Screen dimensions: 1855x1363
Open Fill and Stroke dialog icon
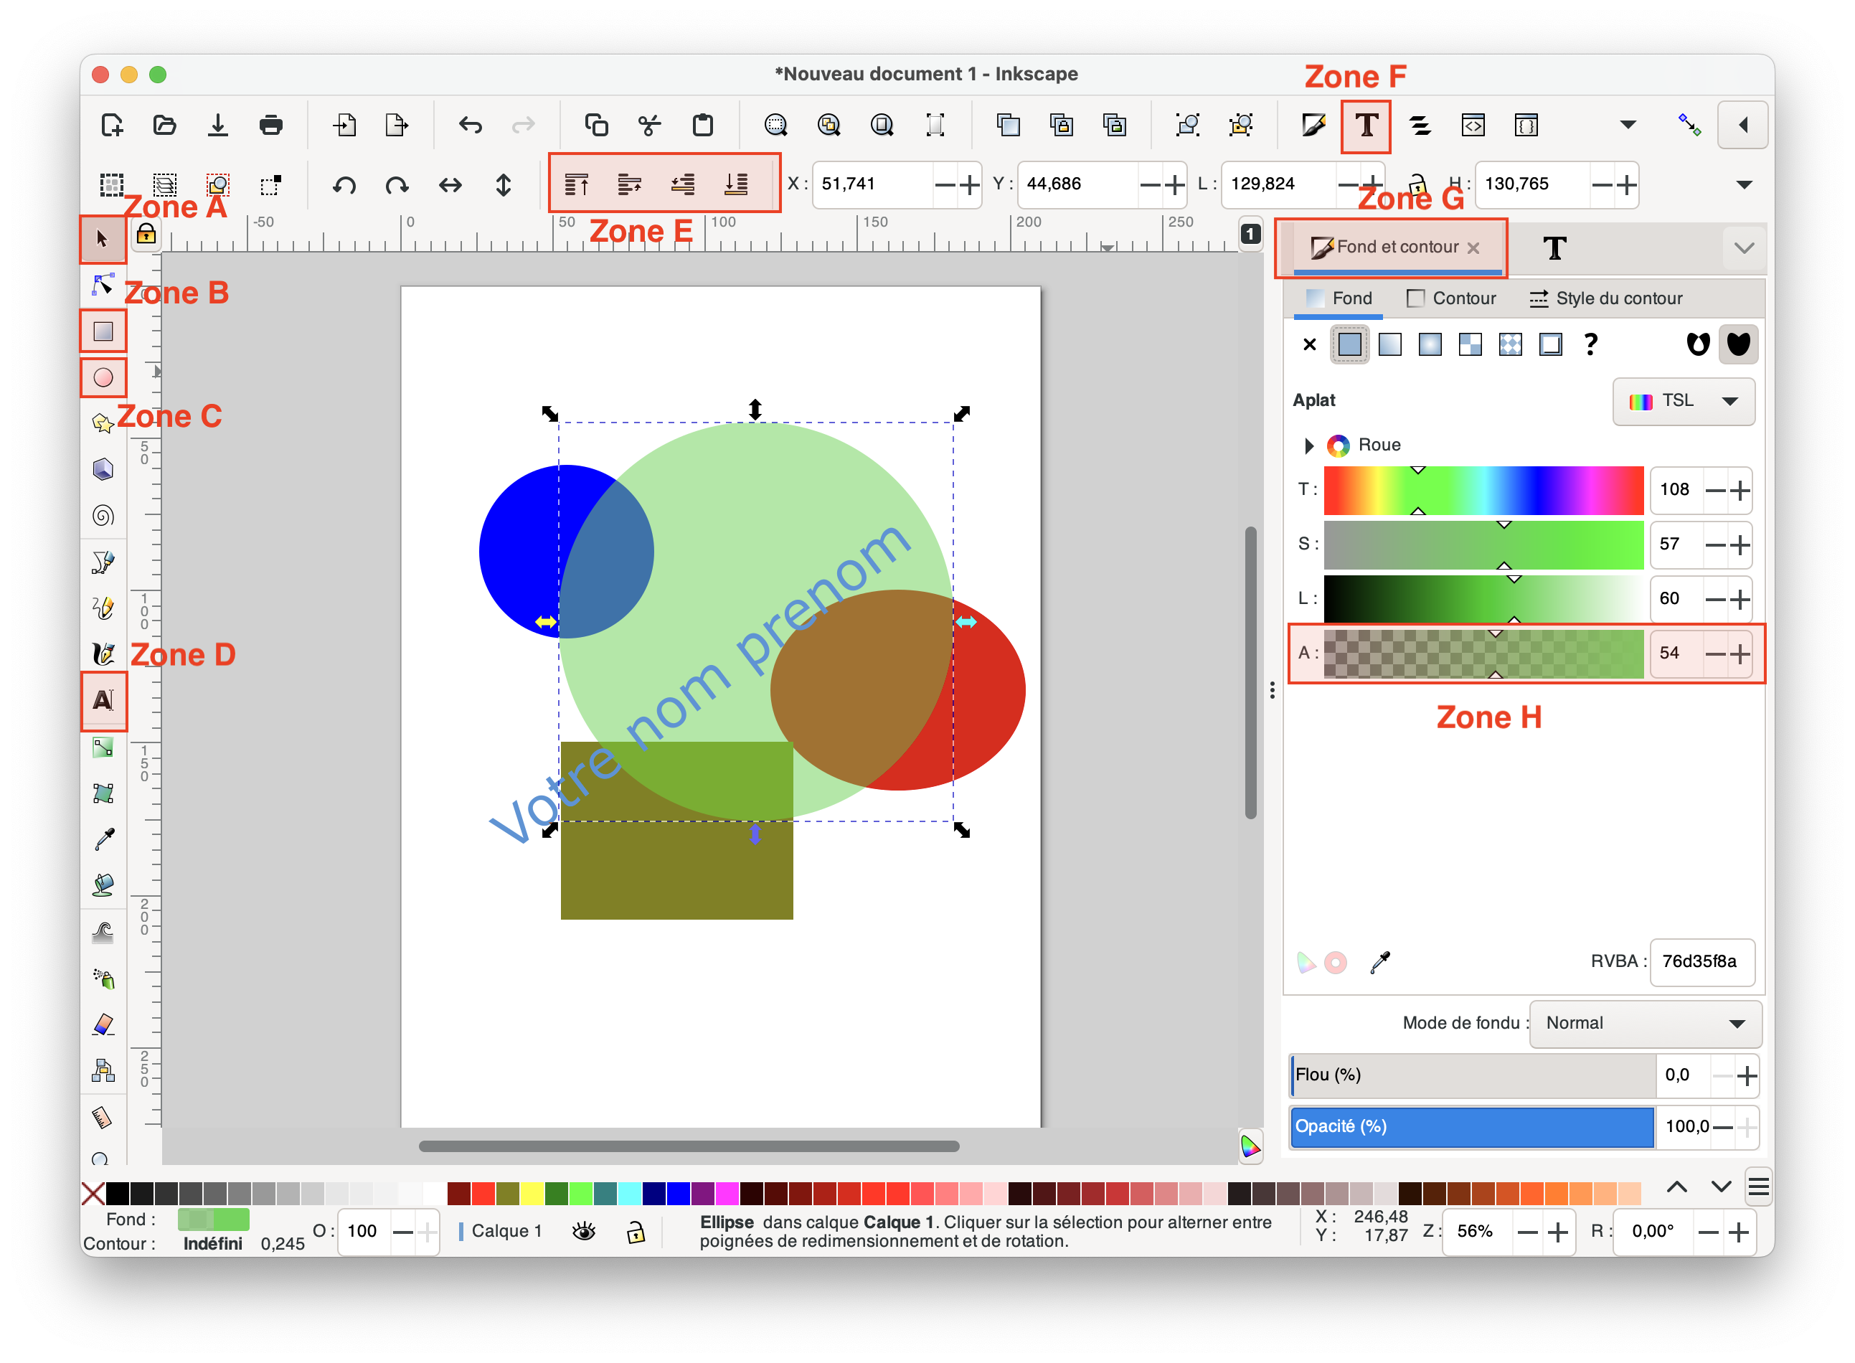pyautogui.click(x=1313, y=126)
